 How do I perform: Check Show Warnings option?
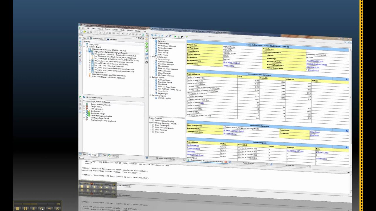tap(153, 130)
